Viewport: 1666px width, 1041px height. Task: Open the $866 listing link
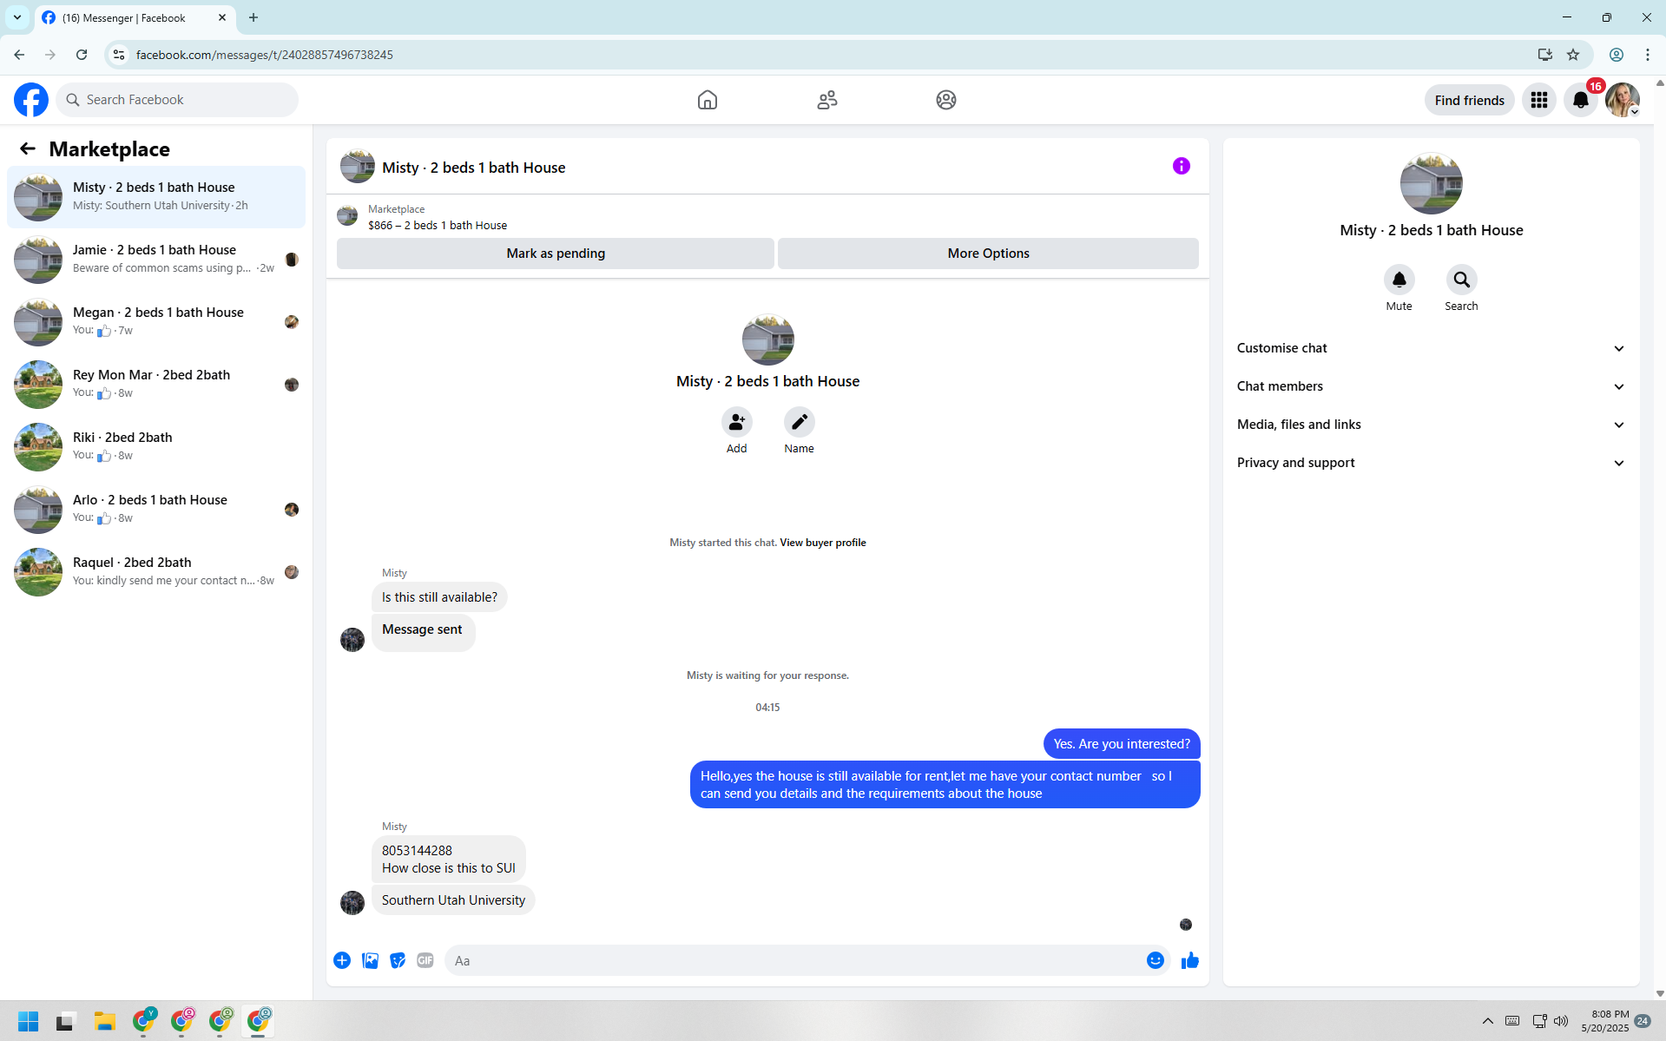[x=438, y=225]
